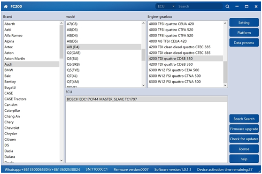The image size is (262, 174).
Task: Click the magnifier search icon
Action: pyautogui.click(x=227, y=7)
